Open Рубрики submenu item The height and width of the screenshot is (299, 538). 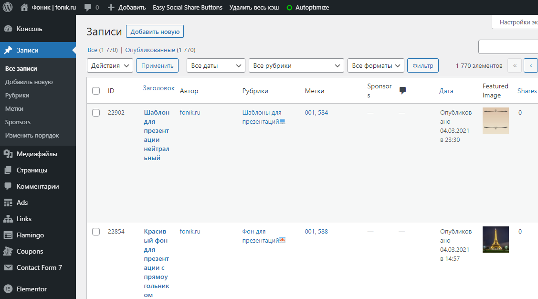point(17,95)
